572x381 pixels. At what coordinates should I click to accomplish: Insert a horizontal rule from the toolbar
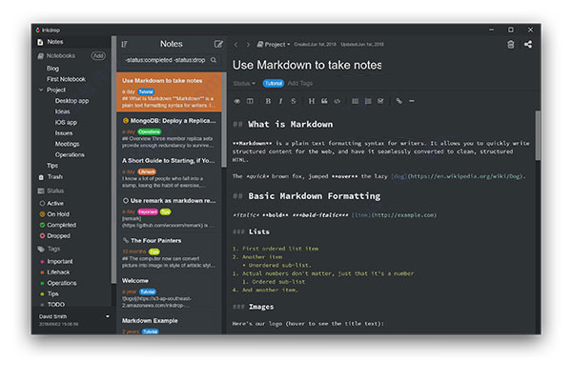coord(412,101)
